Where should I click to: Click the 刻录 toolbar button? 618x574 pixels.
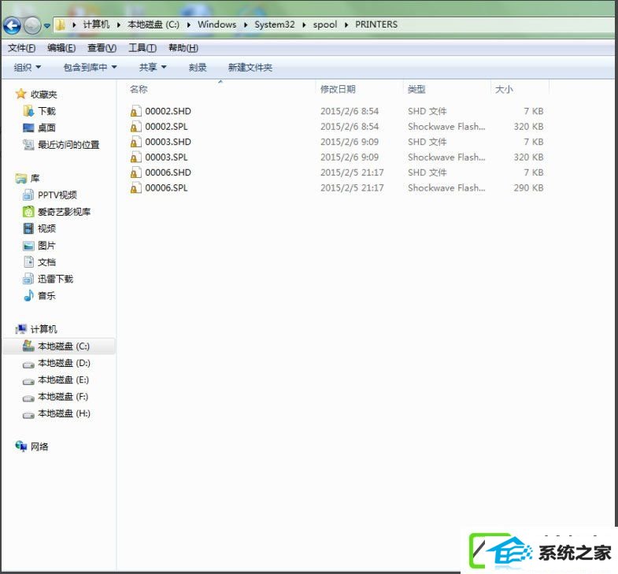click(198, 68)
